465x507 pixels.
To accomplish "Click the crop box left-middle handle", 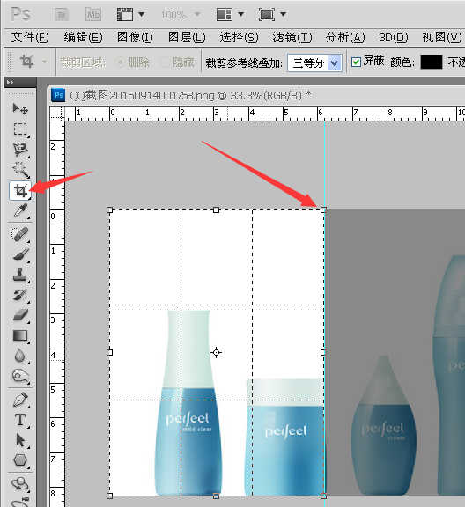I will click(x=110, y=352).
